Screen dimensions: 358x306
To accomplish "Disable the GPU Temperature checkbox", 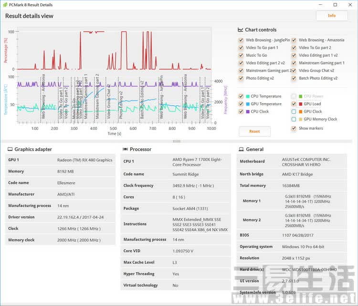I will [241, 104].
